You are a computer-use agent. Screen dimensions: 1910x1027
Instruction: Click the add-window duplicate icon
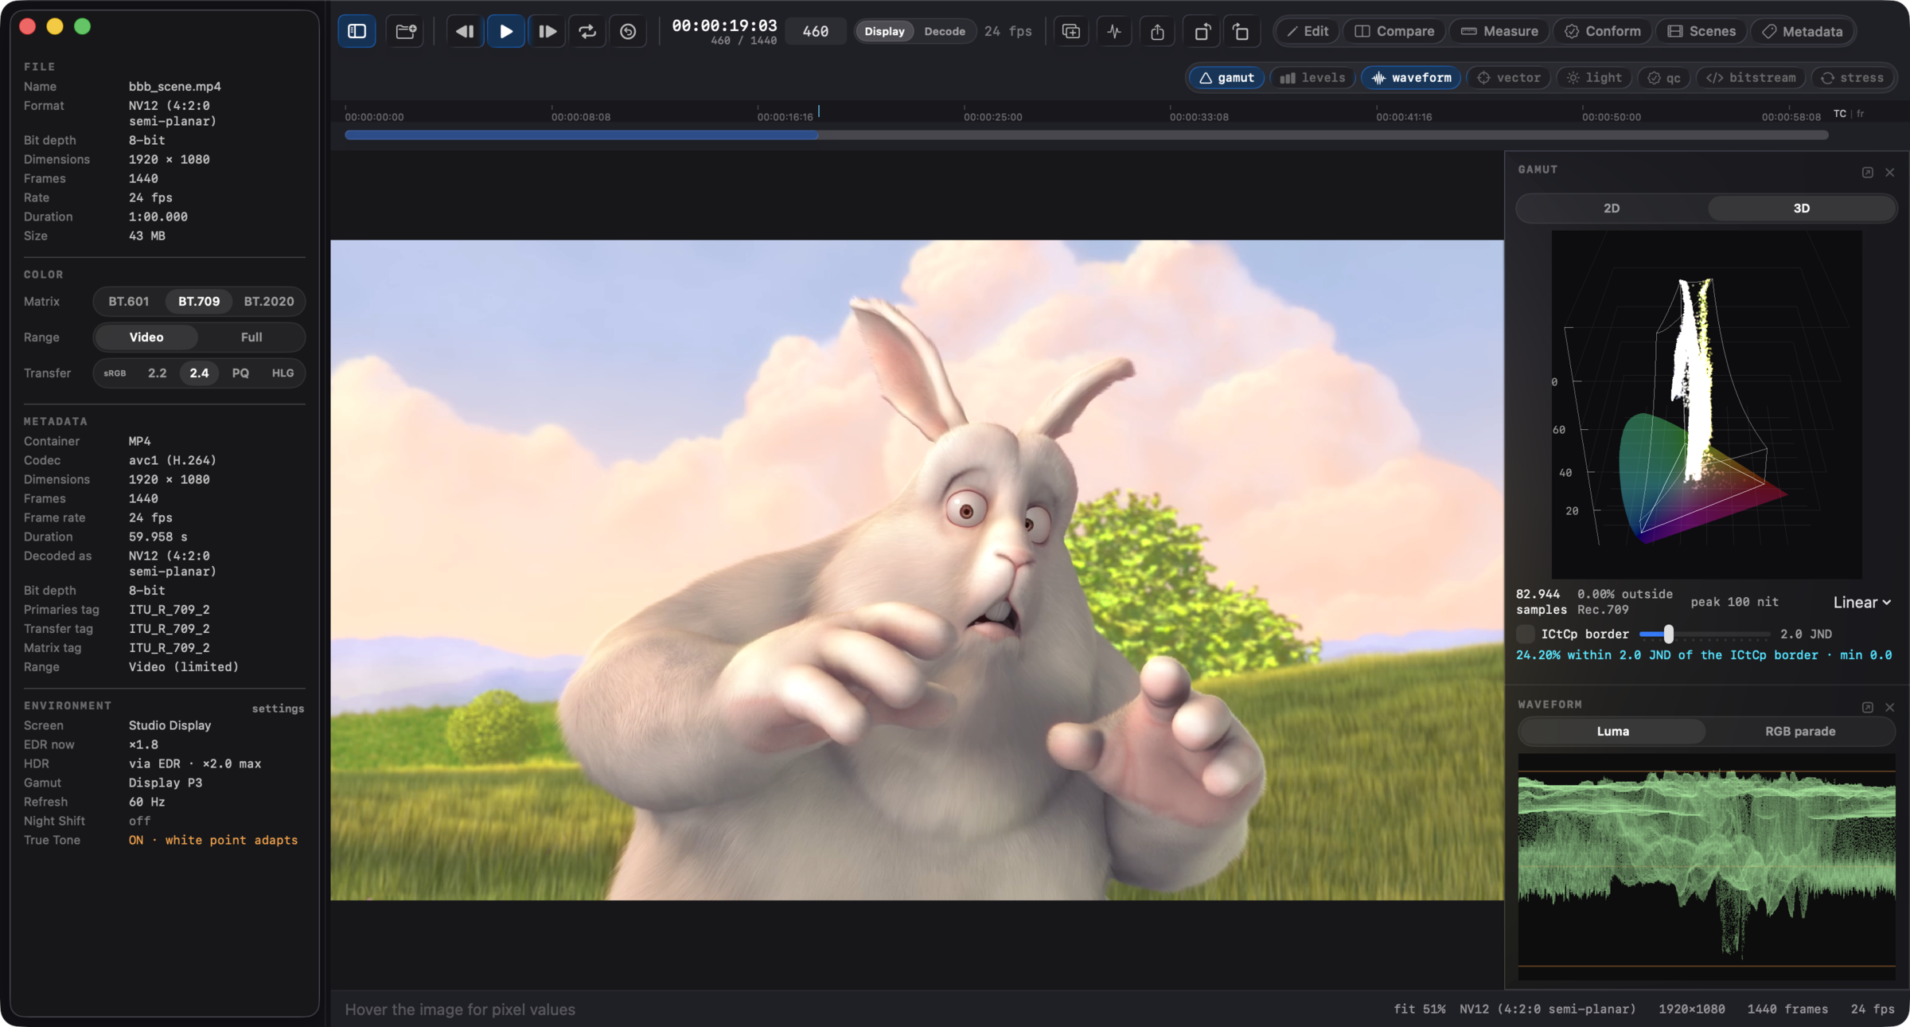(1071, 31)
